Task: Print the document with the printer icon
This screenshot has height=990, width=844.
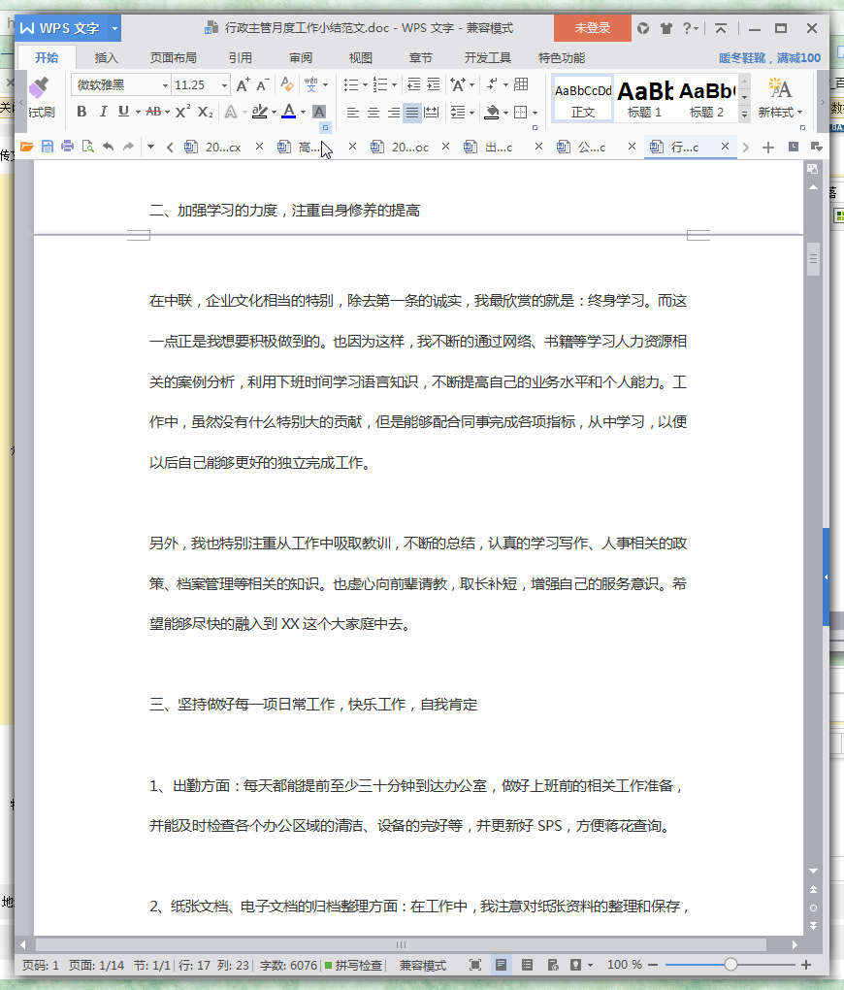Action: click(x=68, y=147)
